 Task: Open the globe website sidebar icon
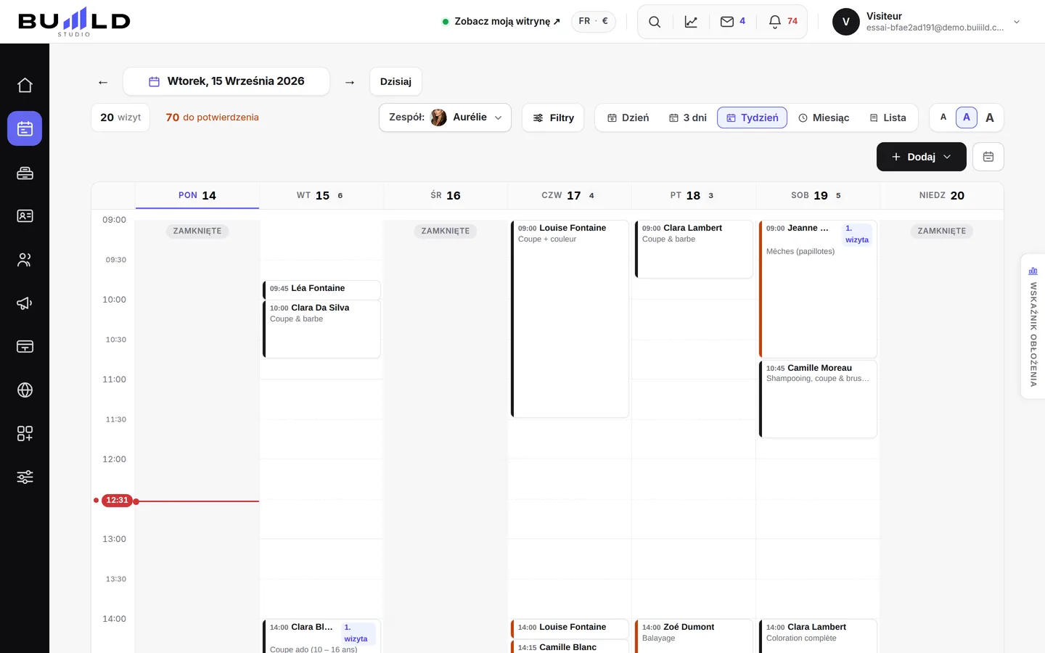[x=25, y=390]
